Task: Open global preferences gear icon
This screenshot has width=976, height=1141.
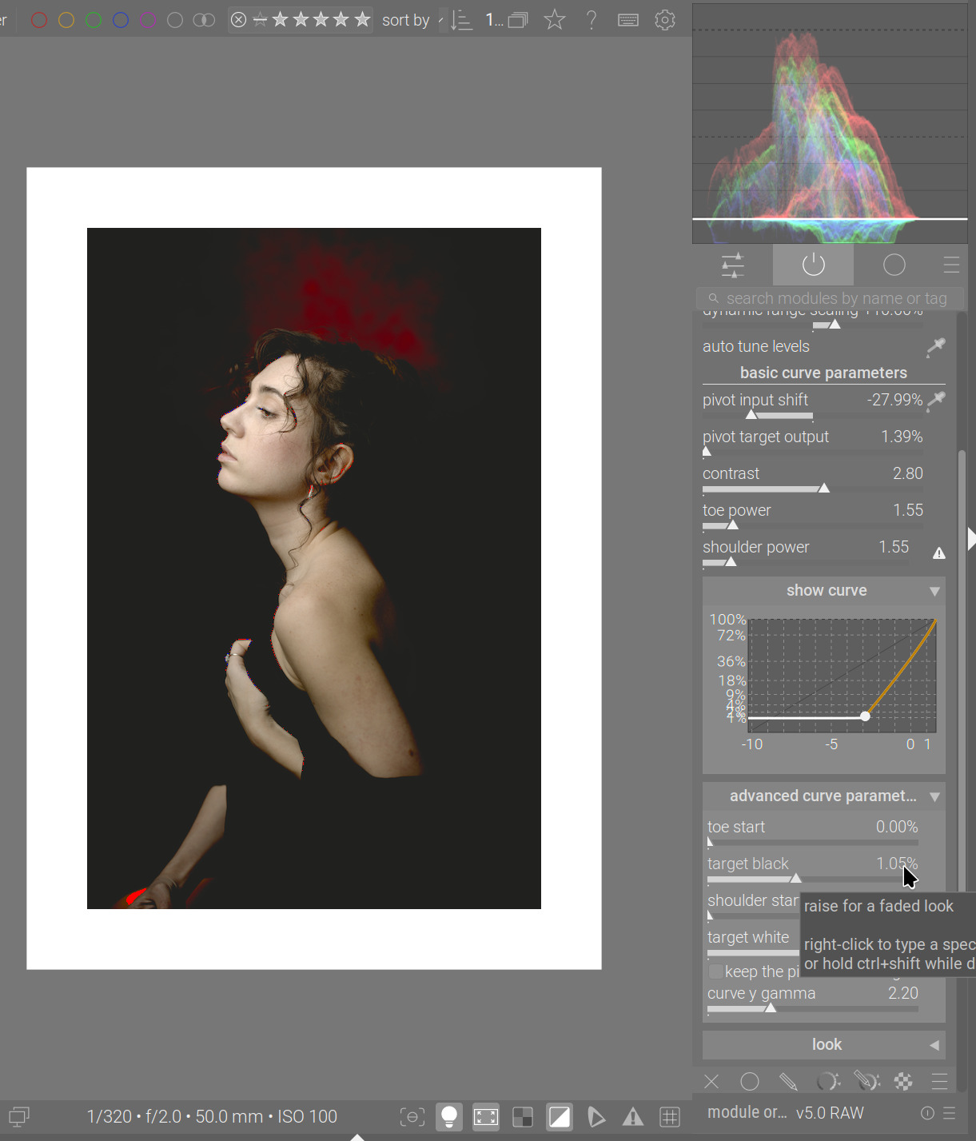Action: point(665,20)
